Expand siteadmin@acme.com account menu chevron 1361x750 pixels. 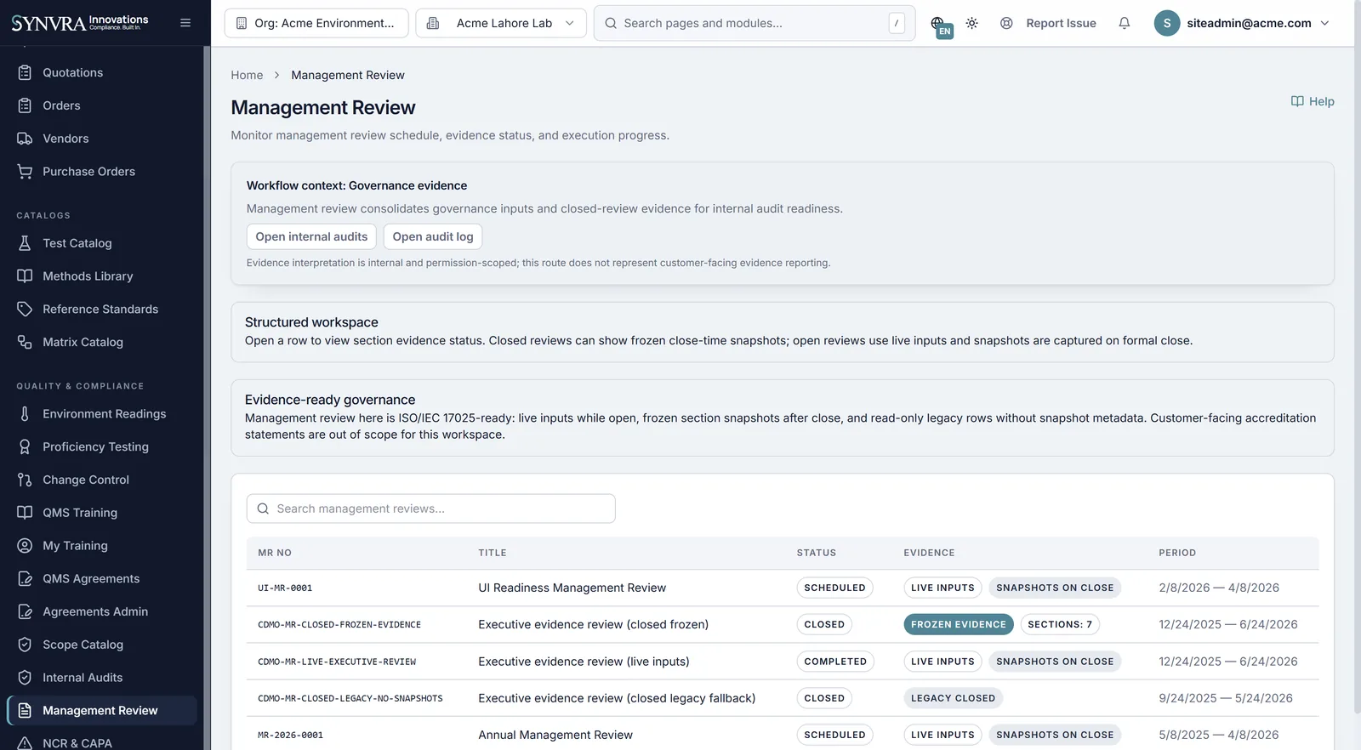pos(1324,23)
